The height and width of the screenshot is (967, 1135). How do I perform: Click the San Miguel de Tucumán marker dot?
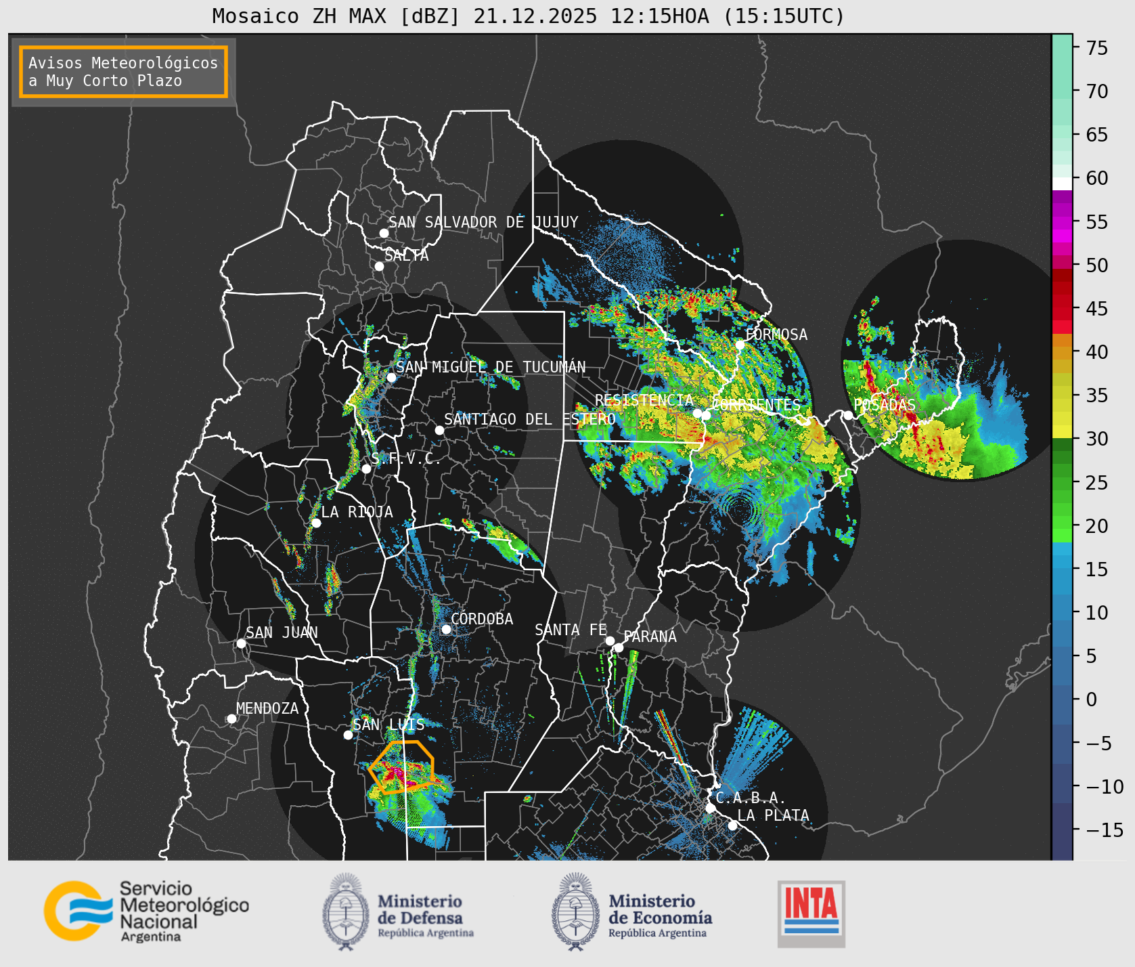391,377
